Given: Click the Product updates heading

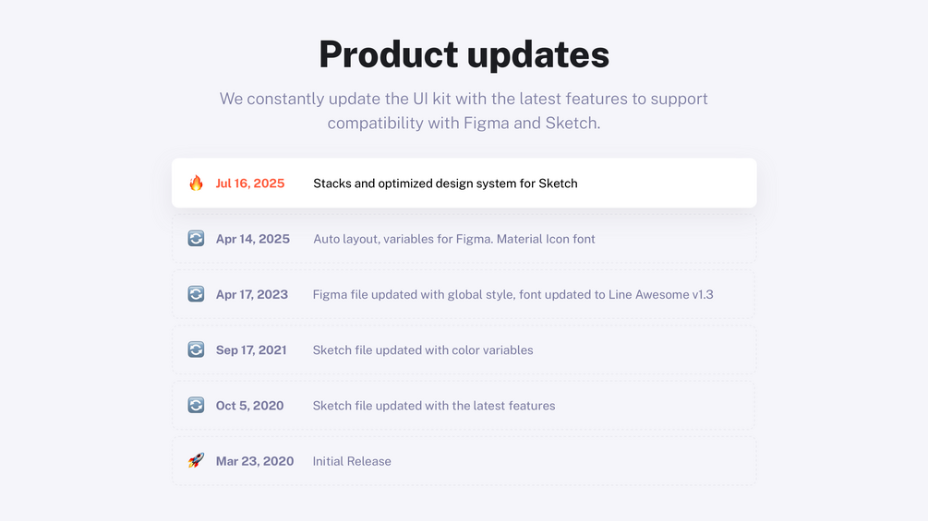Looking at the screenshot, I should coord(464,54).
